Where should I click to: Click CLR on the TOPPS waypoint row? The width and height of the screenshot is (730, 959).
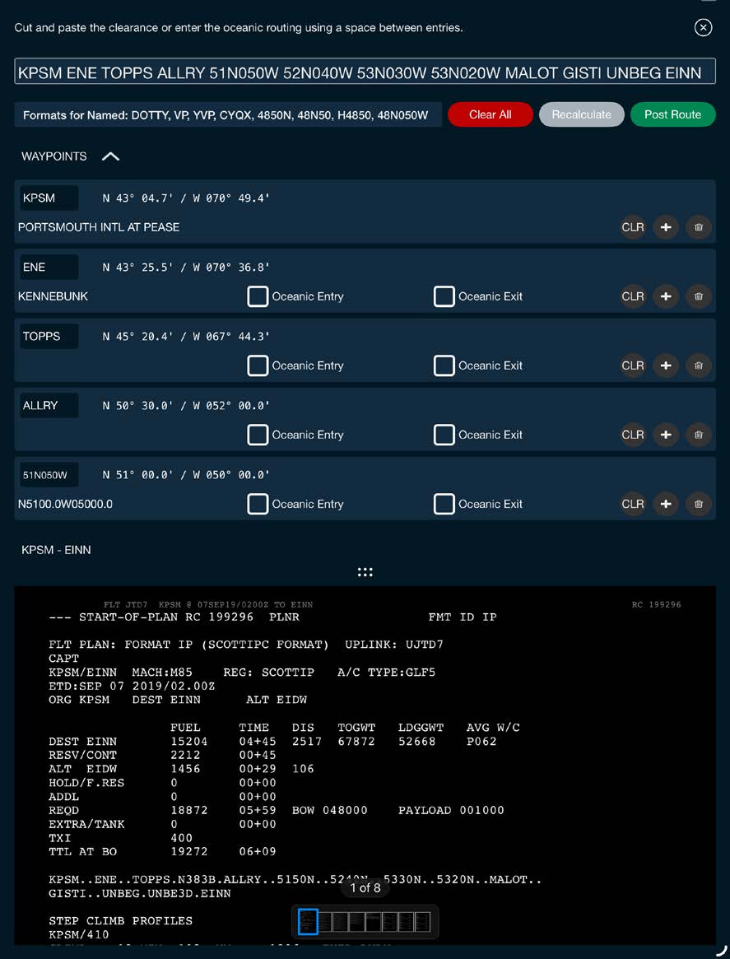[x=632, y=365]
